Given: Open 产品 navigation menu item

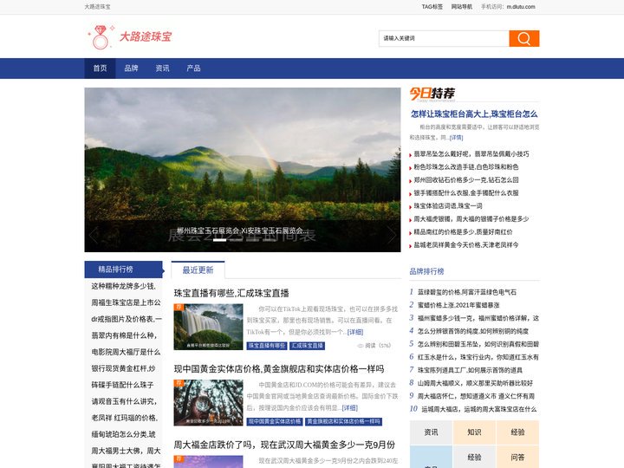Looking at the screenshot, I should tap(193, 68).
